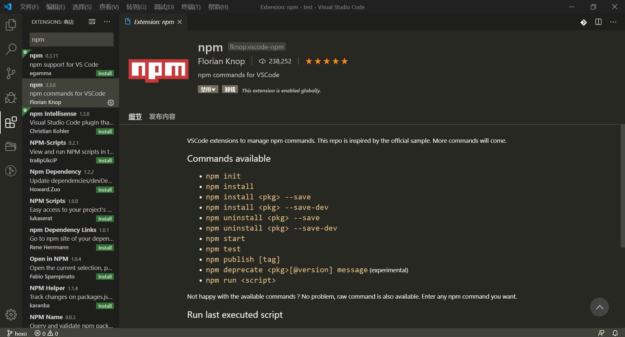The height and width of the screenshot is (337, 625).
Task: Install NPM Scripts by lukaserat
Action: click(105, 219)
